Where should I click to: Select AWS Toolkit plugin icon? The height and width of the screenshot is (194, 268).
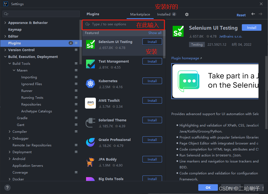90,103
